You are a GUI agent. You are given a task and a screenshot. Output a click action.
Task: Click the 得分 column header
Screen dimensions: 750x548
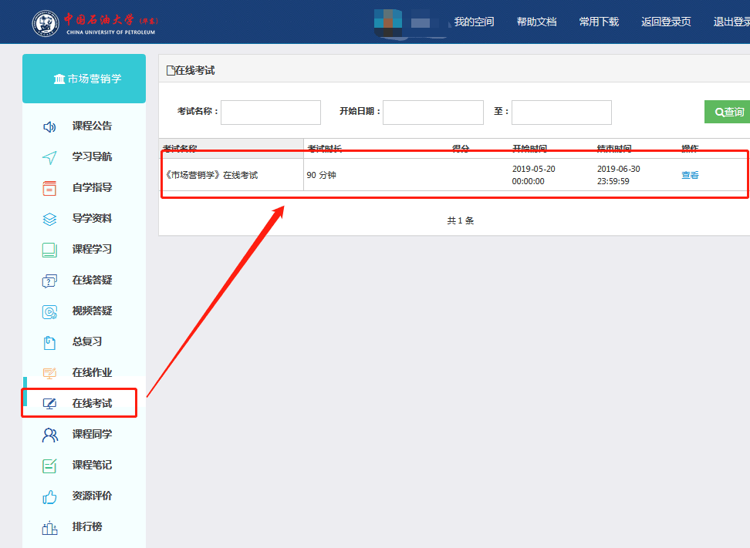click(461, 149)
